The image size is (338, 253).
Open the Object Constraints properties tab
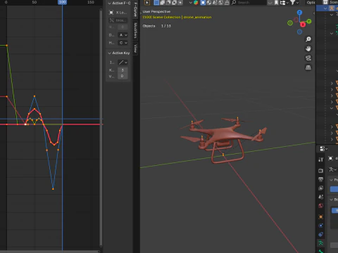click(320, 234)
